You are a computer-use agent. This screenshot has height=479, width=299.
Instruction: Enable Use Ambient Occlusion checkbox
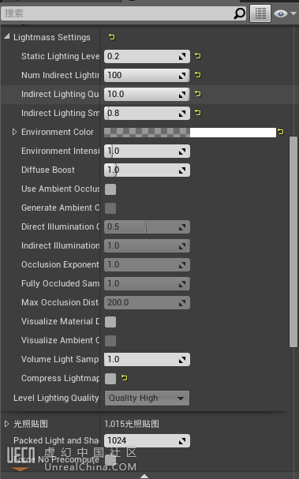click(110, 189)
